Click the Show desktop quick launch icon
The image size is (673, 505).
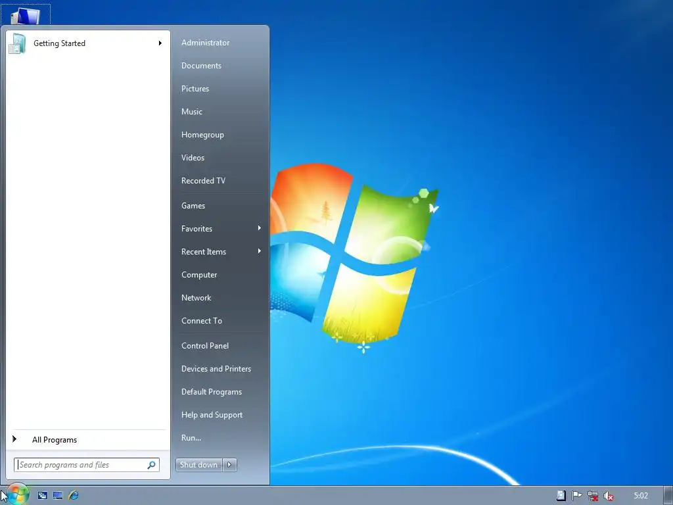[58, 496]
